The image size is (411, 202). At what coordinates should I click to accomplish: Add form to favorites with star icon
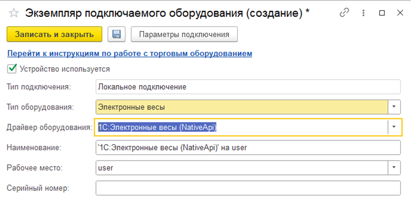(x=14, y=13)
